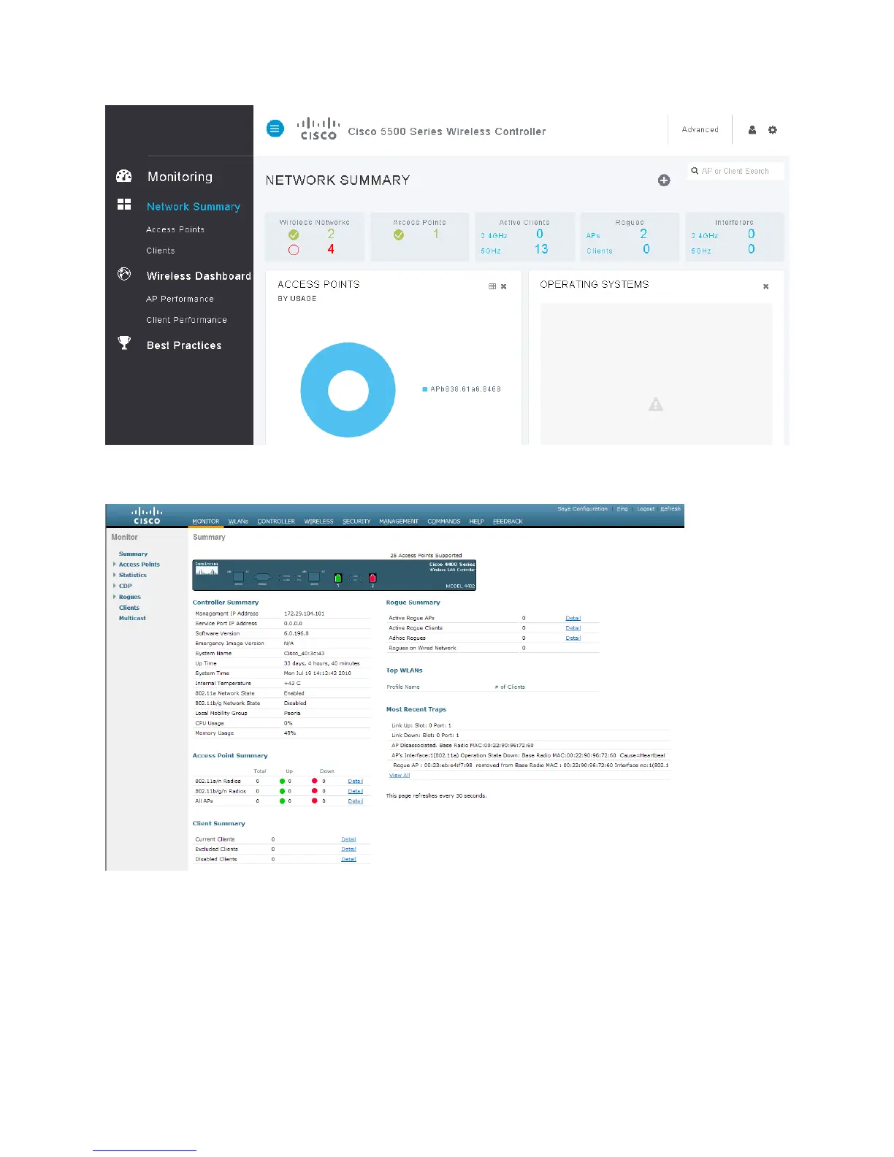The width and height of the screenshot is (894, 1157).
Task: Close the Operating Systems widget
Action: 766,286
